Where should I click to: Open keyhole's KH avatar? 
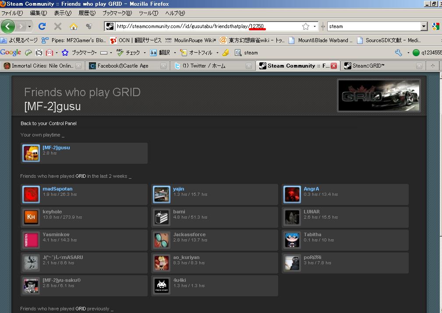point(31,217)
